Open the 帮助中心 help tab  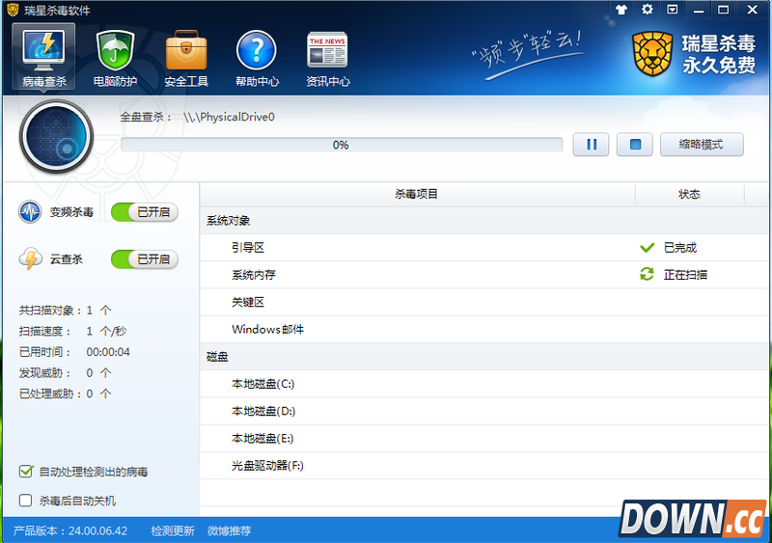[x=257, y=58]
